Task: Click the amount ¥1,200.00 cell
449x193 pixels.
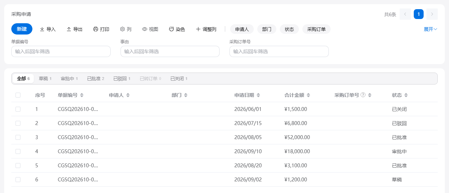Action: point(296,180)
